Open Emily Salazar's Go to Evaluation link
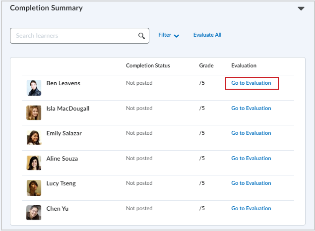 pos(251,133)
